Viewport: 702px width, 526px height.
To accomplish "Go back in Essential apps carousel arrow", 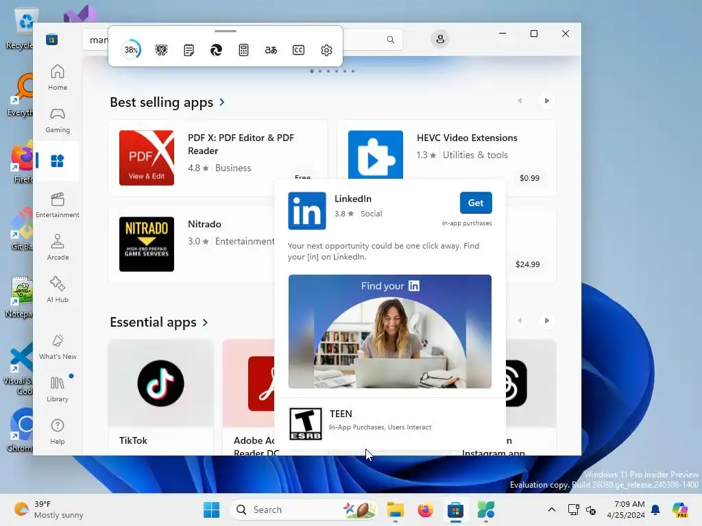I will pyautogui.click(x=520, y=321).
